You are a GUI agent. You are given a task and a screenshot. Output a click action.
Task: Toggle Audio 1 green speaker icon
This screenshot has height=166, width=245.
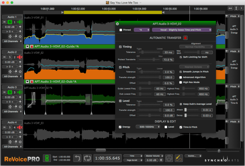point(20,22)
